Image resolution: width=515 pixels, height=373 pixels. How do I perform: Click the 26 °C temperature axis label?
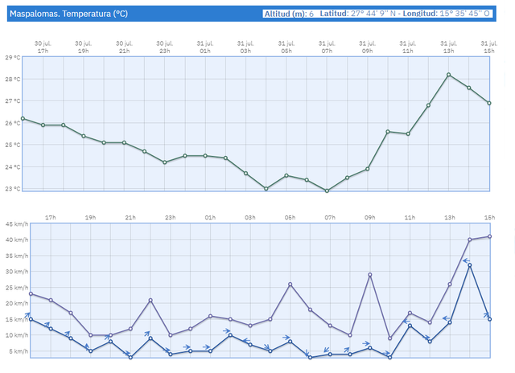click(13, 123)
